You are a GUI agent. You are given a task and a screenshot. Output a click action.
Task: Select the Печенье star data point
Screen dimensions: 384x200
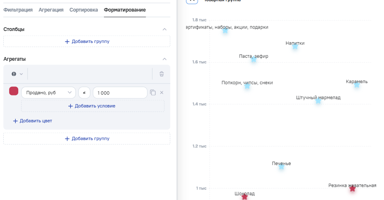tap(281, 167)
